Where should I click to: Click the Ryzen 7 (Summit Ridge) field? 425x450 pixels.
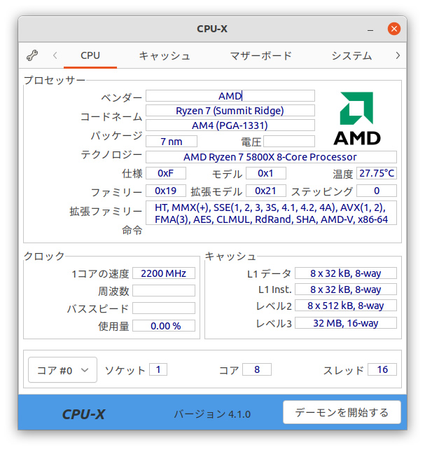coord(230,111)
